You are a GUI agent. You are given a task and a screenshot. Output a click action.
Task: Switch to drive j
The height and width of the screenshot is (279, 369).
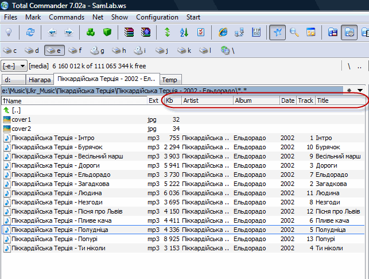click(x=162, y=51)
